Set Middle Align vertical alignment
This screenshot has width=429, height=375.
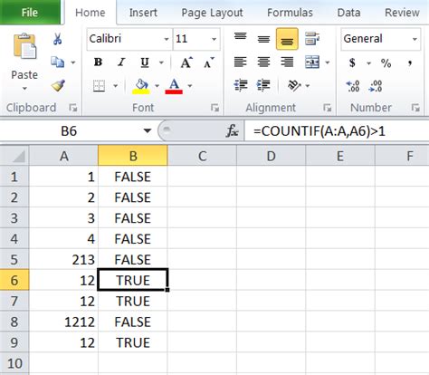click(263, 39)
